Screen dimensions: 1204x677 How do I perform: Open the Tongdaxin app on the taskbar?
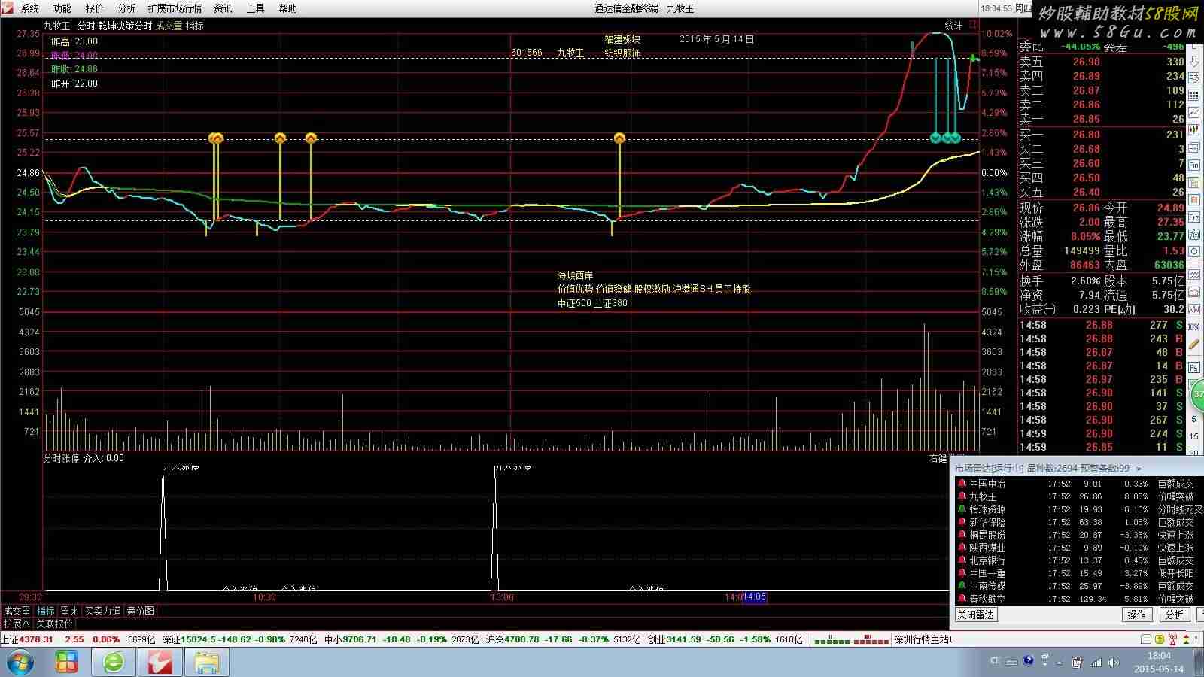[160, 662]
